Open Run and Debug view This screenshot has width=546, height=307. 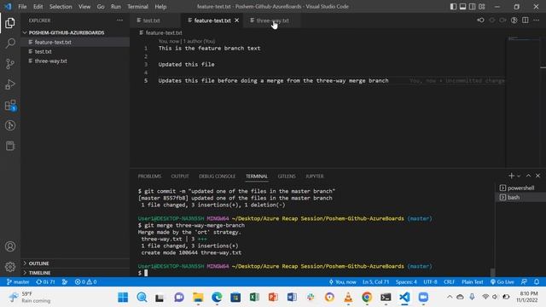click(10, 84)
